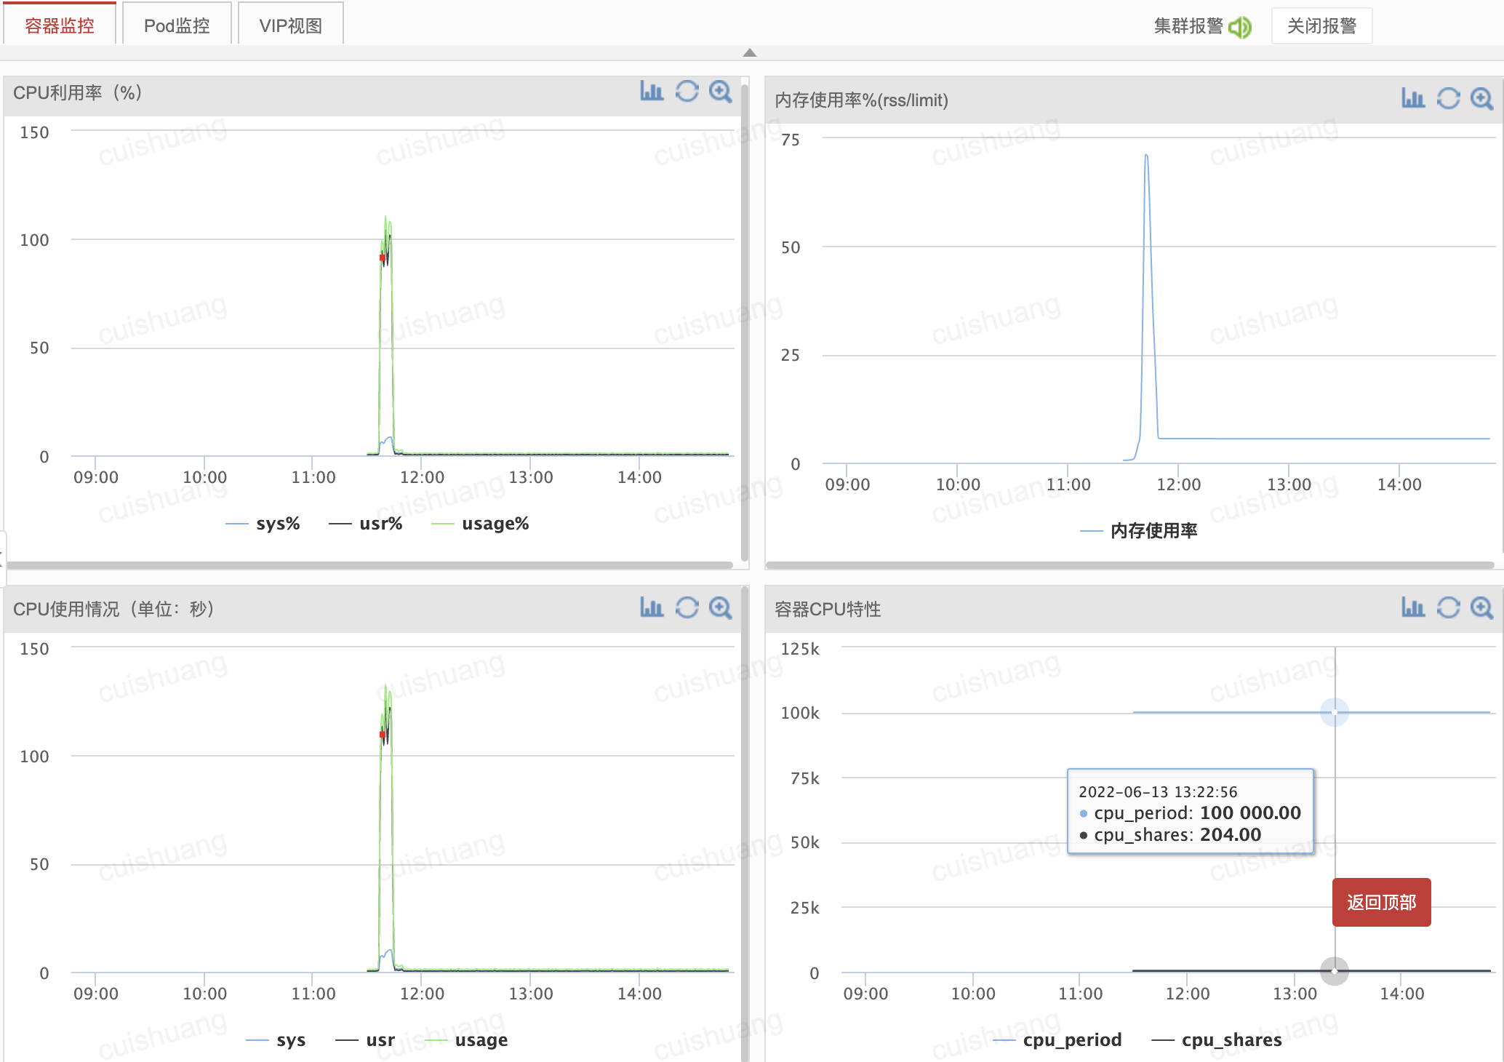The height and width of the screenshot is (1062, 1504).
Task: Open the VIP视图 tab
Action: [x=291, y=25]
